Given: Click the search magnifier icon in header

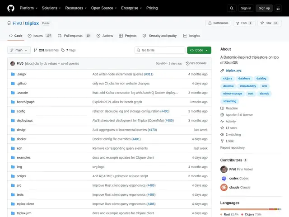Looking at the screenshot, I should (232, 8).
